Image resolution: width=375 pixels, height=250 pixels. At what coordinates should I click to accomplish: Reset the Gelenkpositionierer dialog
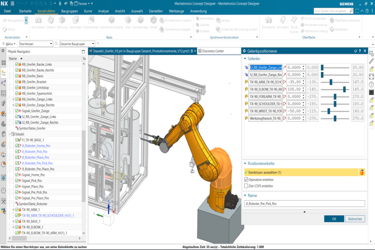click(355, 51)
